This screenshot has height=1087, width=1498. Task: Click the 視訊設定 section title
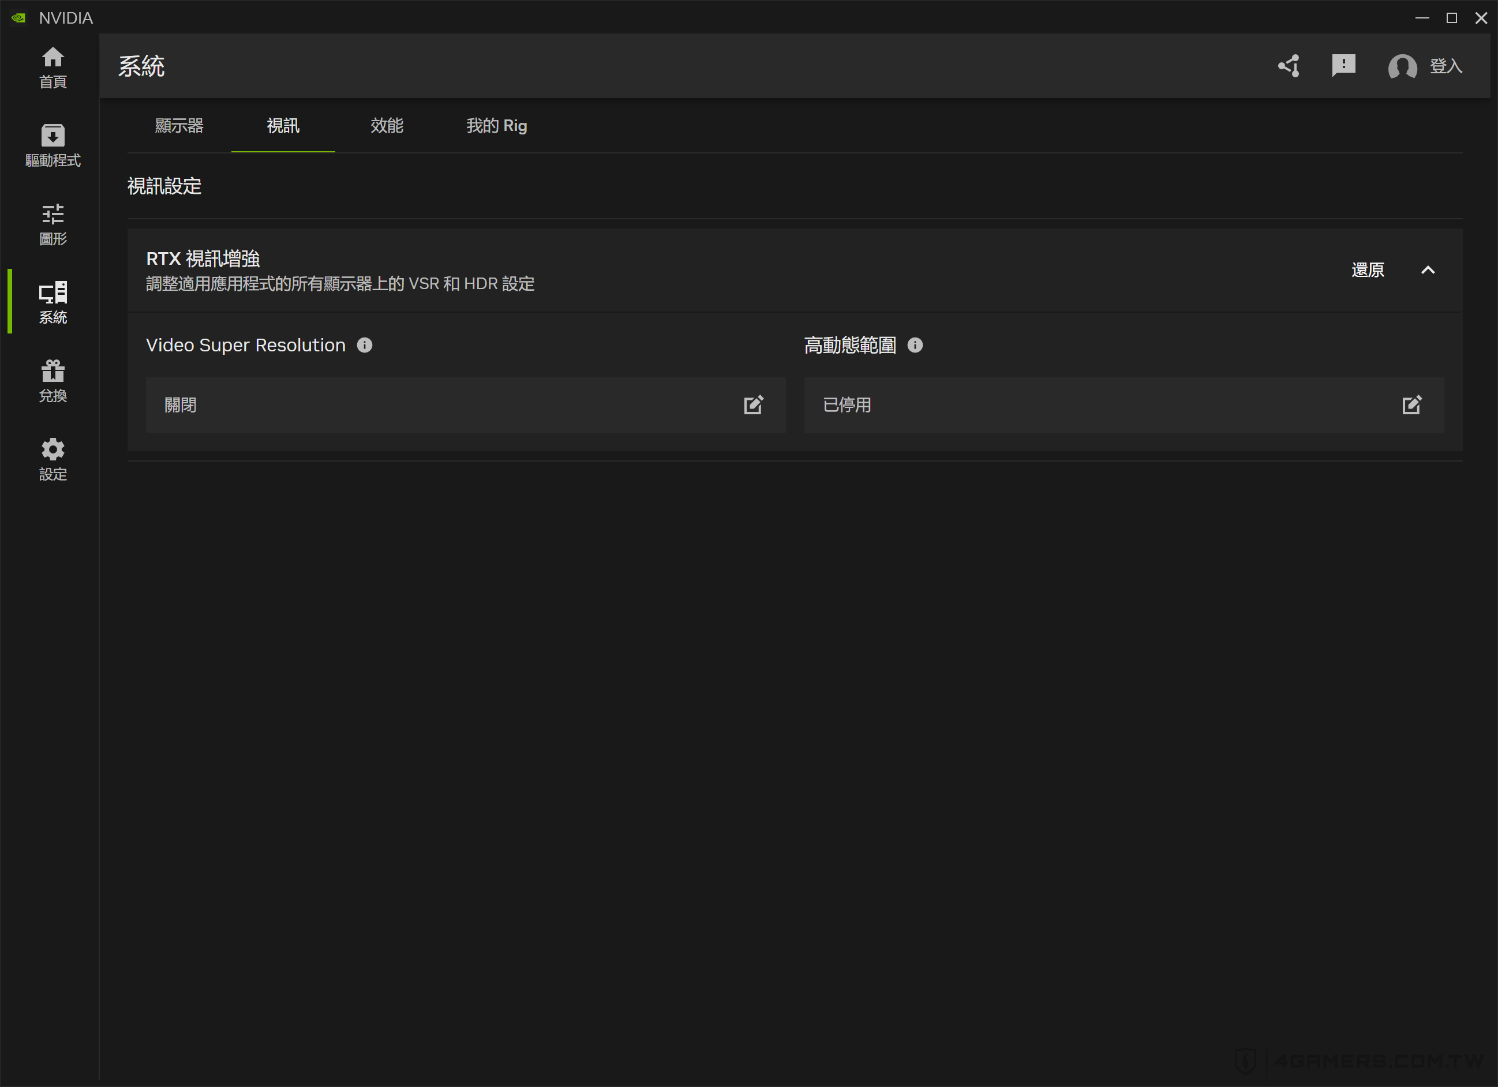164,186
